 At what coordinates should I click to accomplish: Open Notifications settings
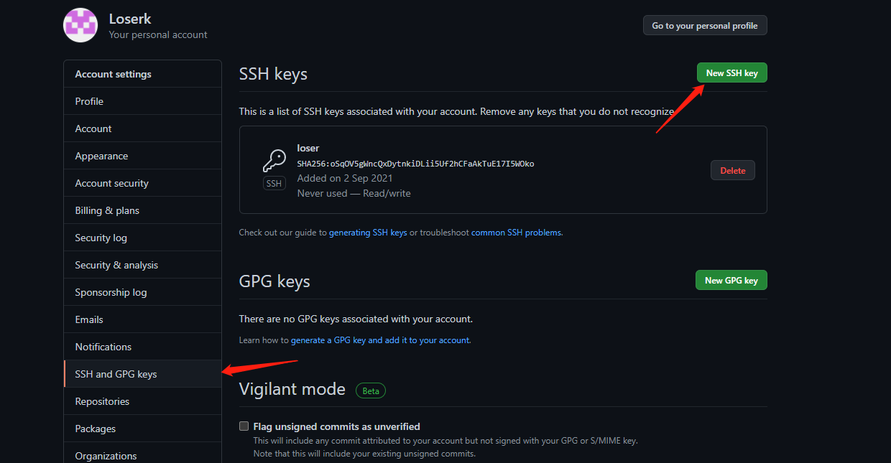pyautogui.click(x=103, y=347)
